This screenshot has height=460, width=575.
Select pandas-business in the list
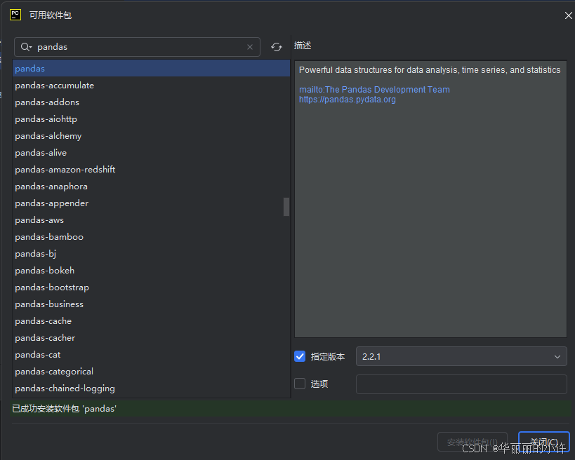[x=151, y=304]
